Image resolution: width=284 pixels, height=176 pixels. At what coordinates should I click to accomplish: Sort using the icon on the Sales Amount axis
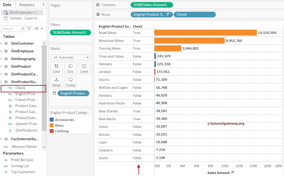point(232,172)
